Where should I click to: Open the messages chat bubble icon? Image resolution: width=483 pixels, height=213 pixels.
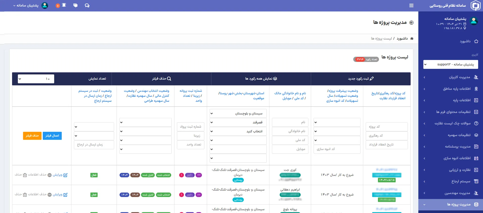point(75,5)
